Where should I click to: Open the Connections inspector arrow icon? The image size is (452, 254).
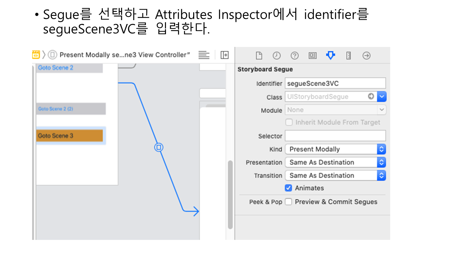click(367, 56)
